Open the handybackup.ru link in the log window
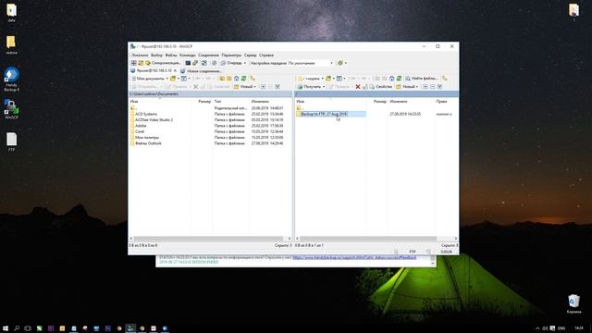The height and width of the screenshot is (333, 592). pos(354,257)
